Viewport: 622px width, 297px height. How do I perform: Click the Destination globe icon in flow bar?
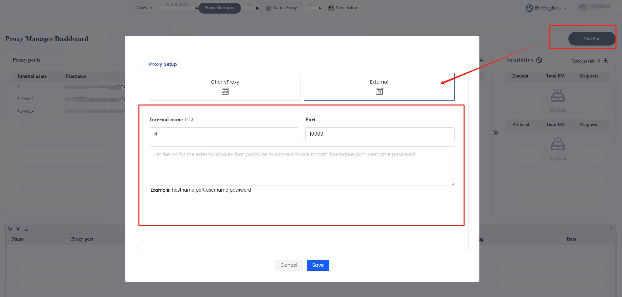(331, 8)
